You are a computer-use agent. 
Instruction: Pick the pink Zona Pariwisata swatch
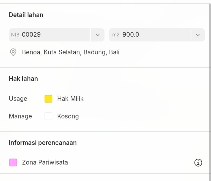(13, 162)
